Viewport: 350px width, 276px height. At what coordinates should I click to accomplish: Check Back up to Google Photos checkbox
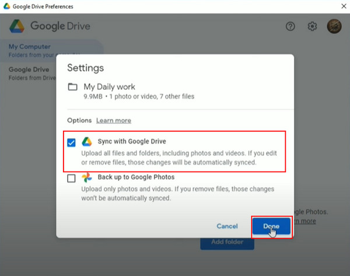point(71,178)
